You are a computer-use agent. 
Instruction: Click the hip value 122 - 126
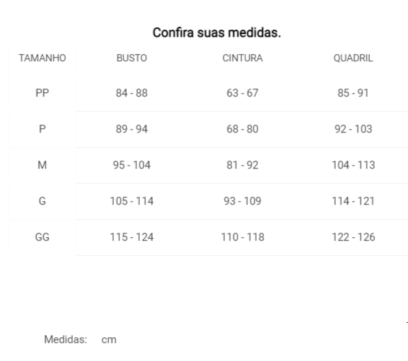click(353, 237)
